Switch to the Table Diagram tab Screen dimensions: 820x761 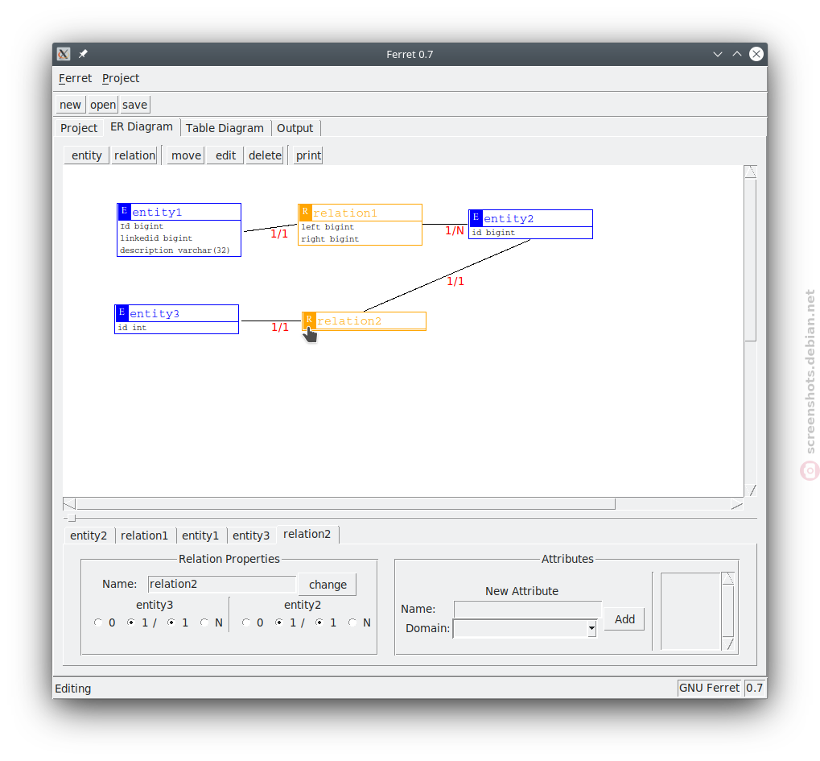click(x=225, y=128)
